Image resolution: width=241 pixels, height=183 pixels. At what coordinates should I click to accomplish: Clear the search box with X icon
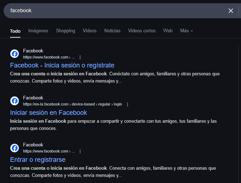231,11
